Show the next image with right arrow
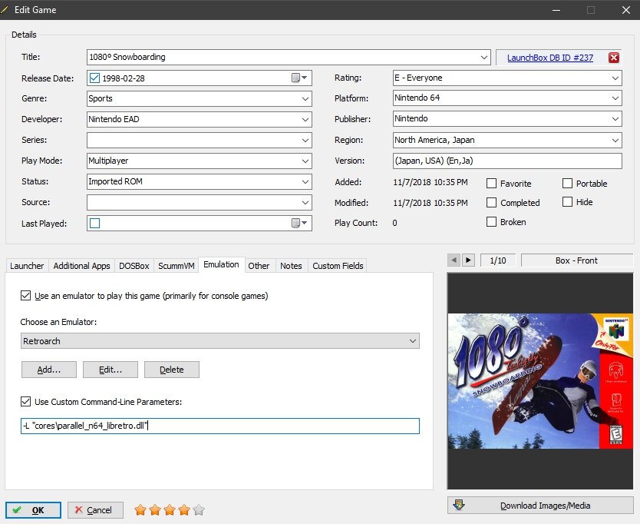Image resolution: width=640 pixels, height=524 pixels. 468,260
